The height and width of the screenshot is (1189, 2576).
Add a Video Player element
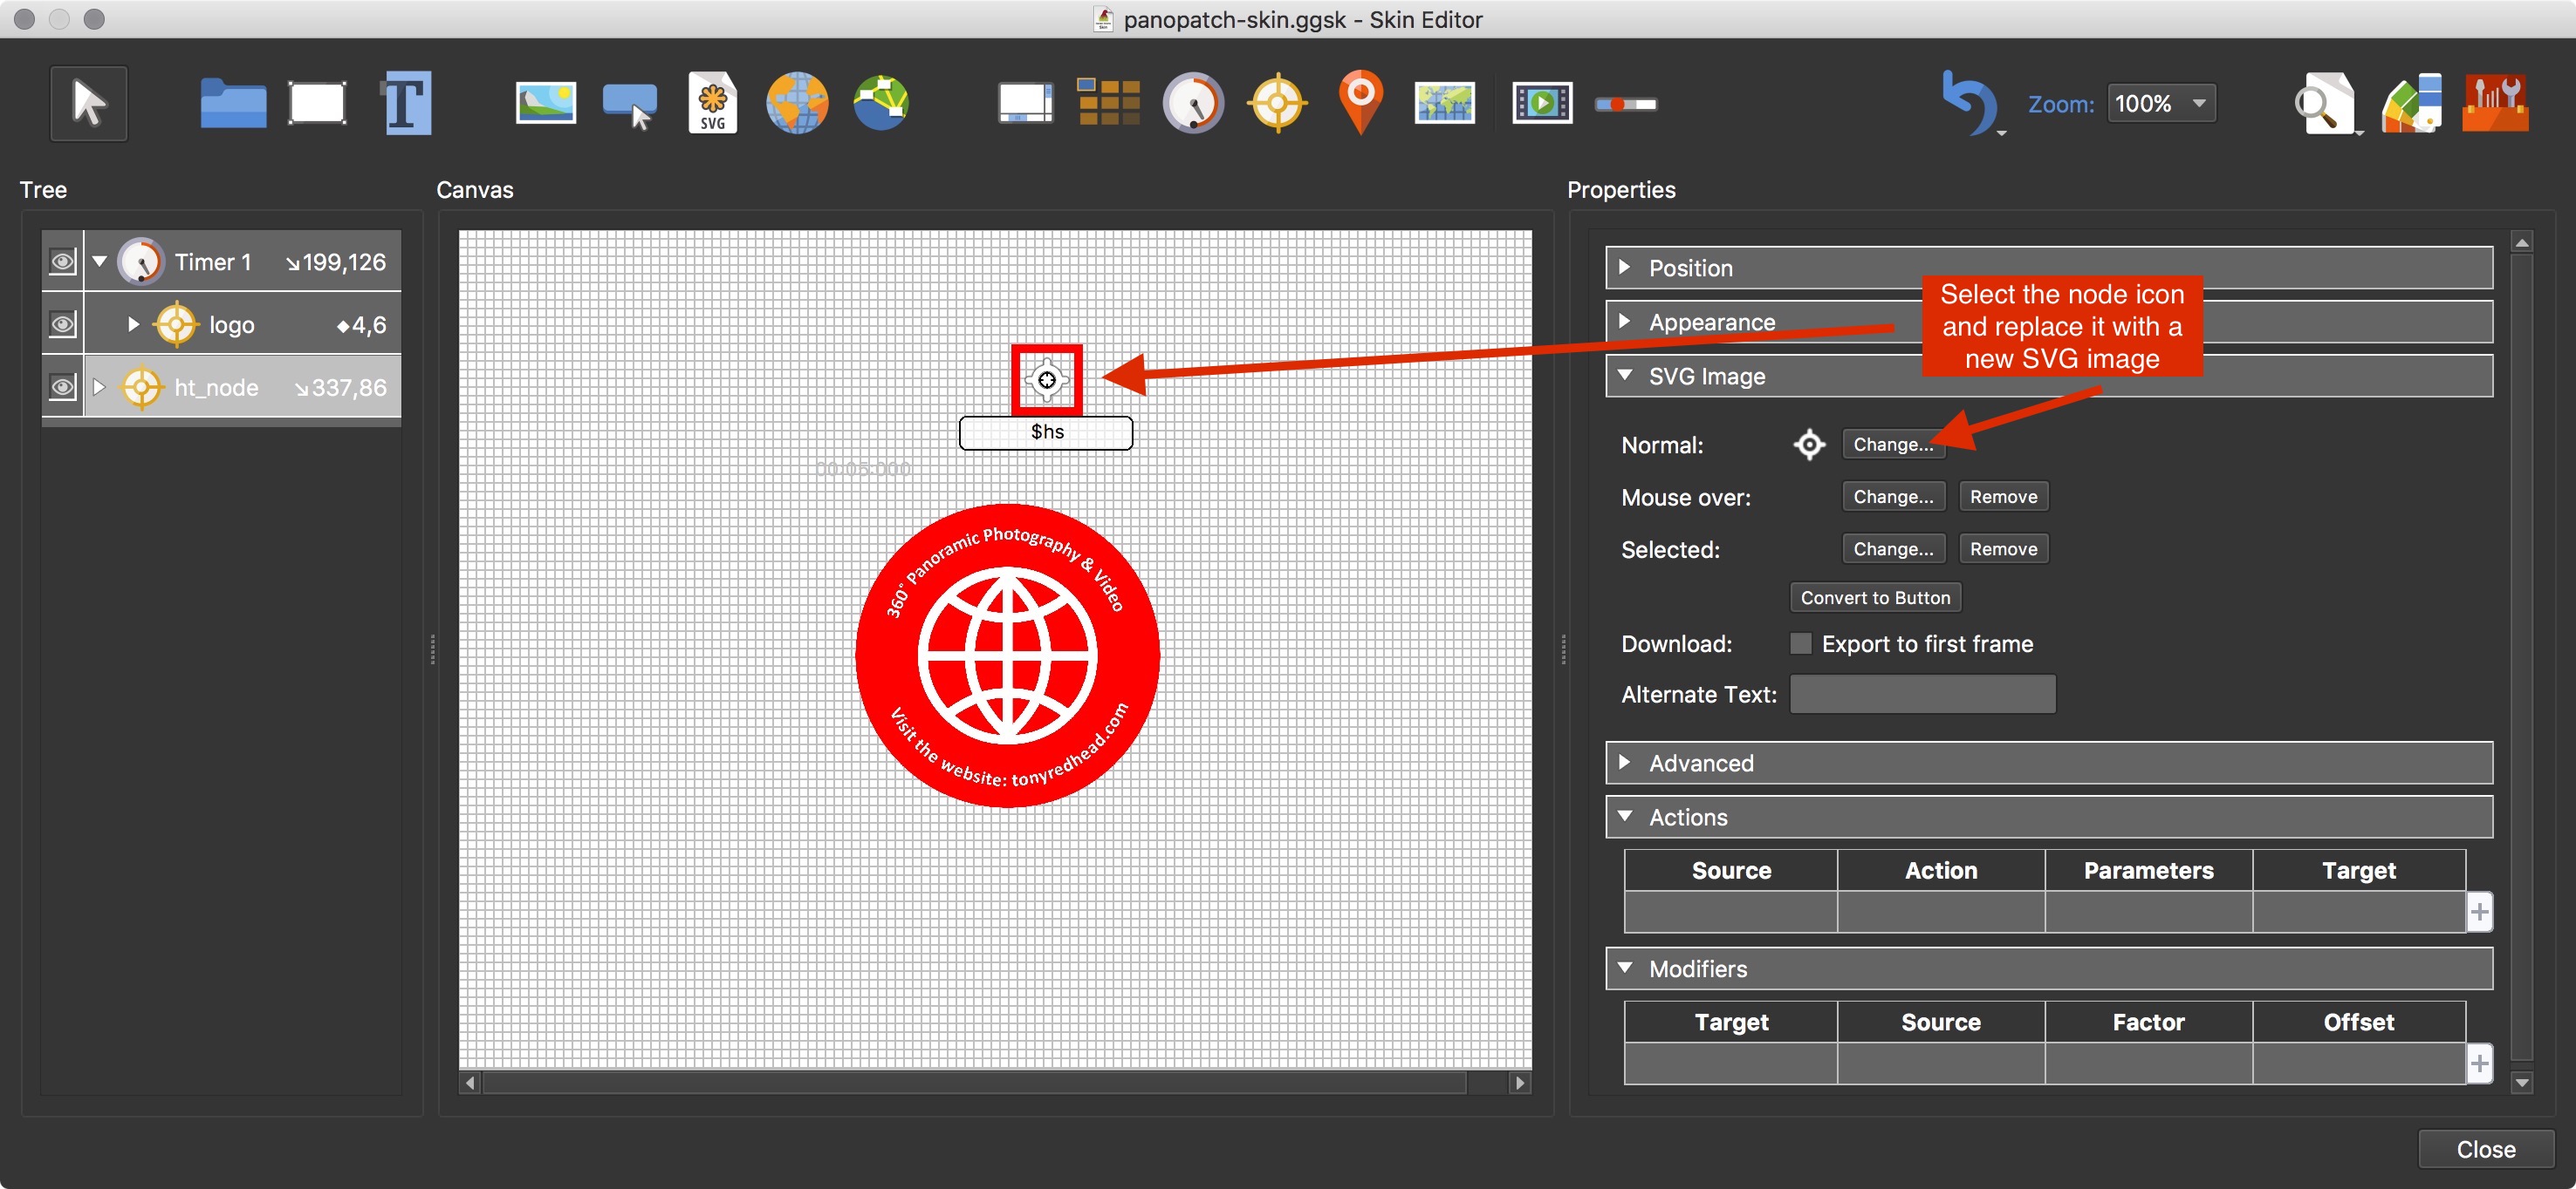tap(1541, 103)
